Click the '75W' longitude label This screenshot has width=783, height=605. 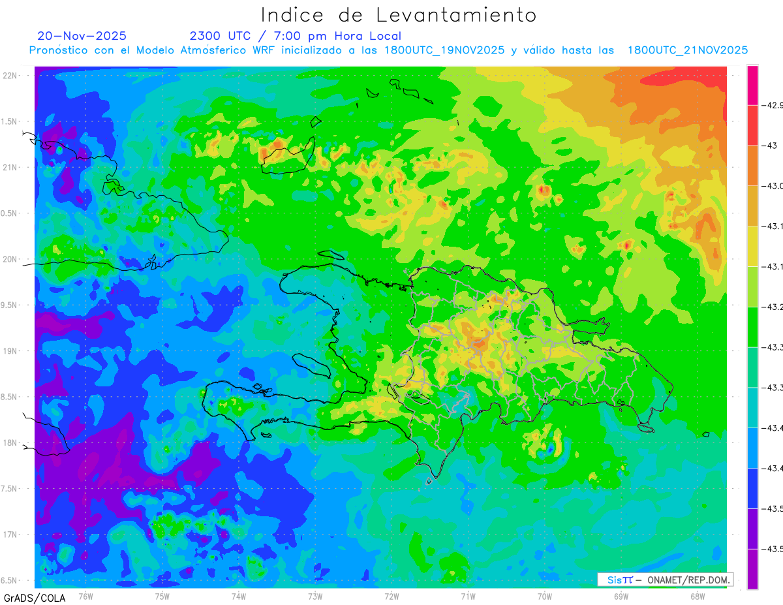click(162, 596)
